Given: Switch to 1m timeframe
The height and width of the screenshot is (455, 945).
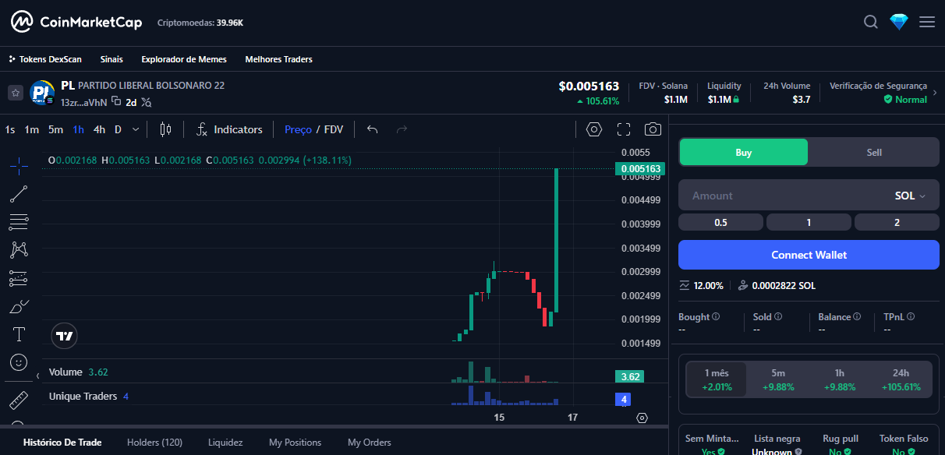Looking at the screenshot, I should click(31, 129).
